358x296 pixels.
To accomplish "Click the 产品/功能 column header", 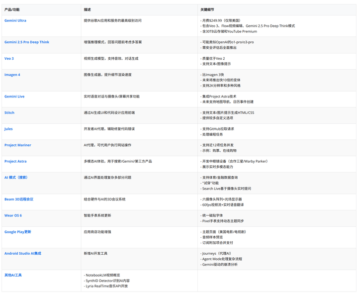I will 12,9.
